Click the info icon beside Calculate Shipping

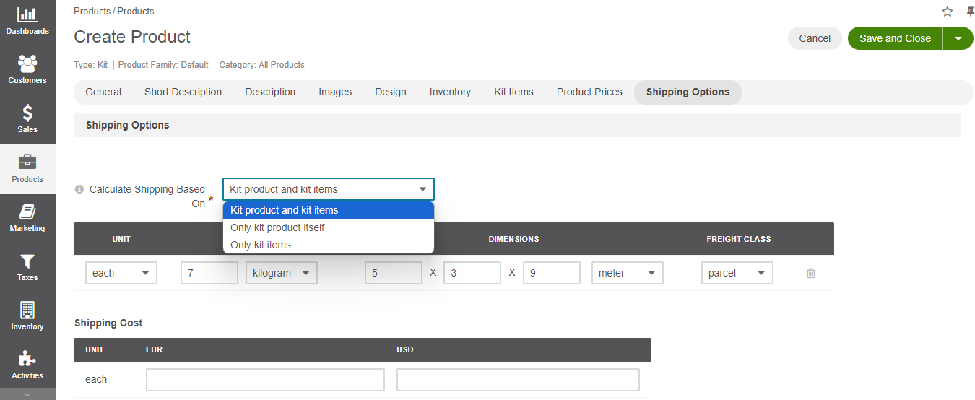(79, 189)
